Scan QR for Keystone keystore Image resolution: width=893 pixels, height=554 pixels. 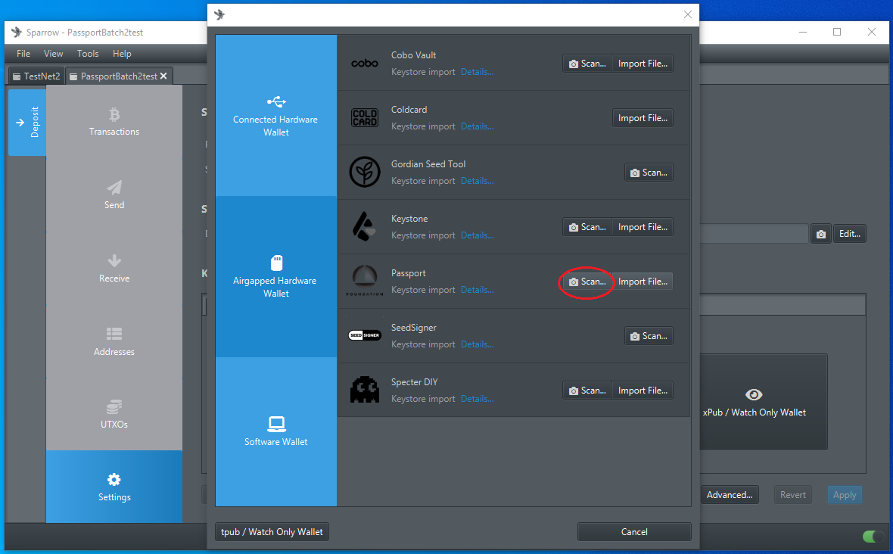click(x=587, y=227)
